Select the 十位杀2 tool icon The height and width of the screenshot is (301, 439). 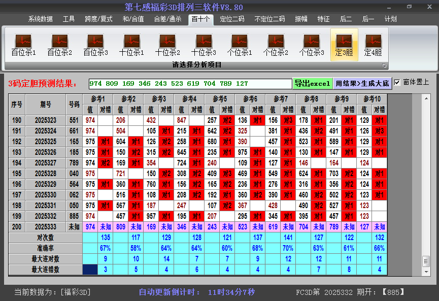(x=167, y=43)
